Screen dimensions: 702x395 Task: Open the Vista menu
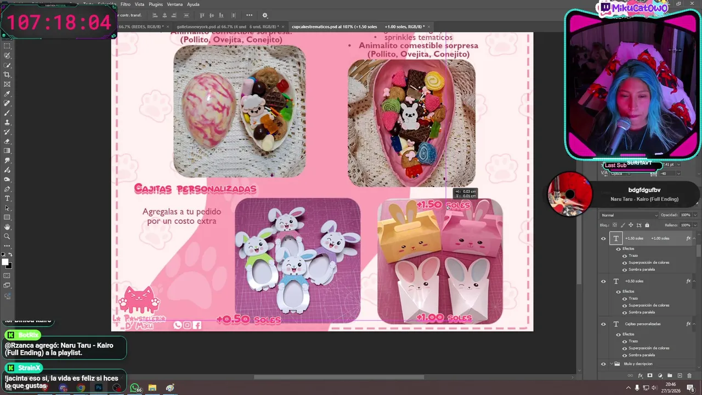[x=139, y=4]
